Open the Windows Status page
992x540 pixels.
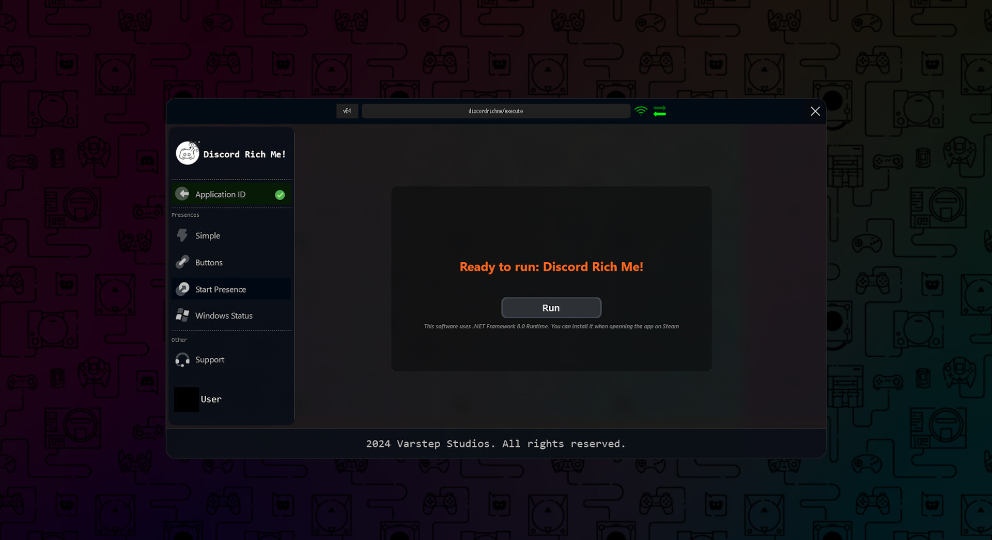[231, 315]
